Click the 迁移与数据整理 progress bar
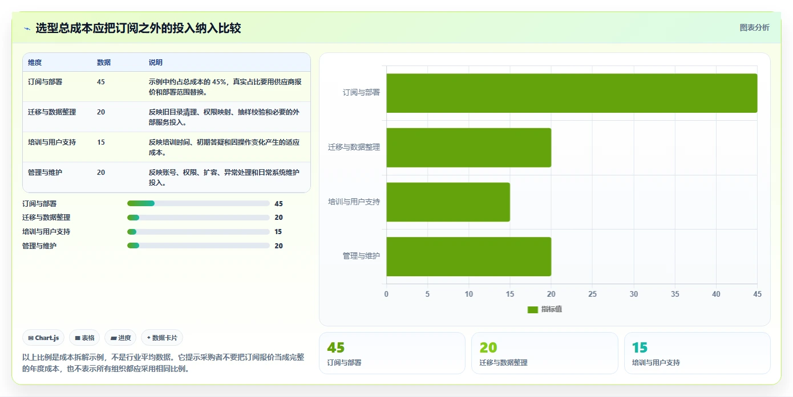 tap(199, 218)
